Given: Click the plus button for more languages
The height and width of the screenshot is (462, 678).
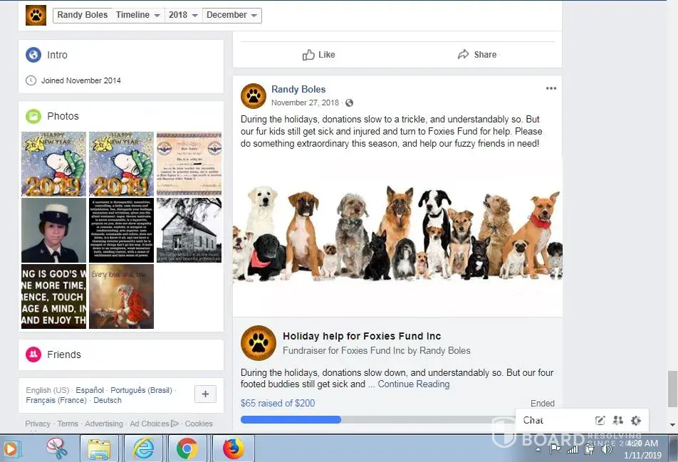Looking at the screenshot, I should pyautogui.click(x=205, y=394).
